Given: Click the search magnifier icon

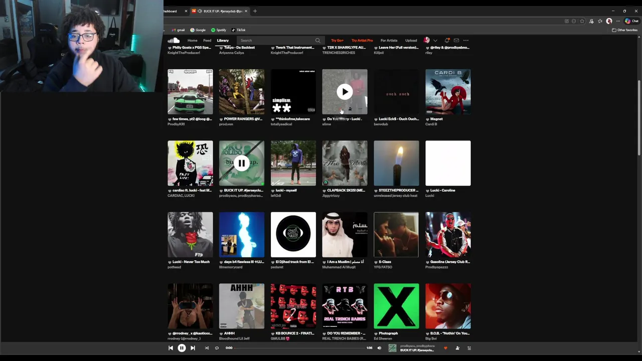Looking at the screenshot, I should click(317, 41).
